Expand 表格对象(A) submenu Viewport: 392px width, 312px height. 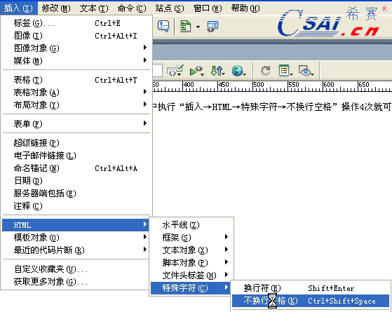coord(76,93)
